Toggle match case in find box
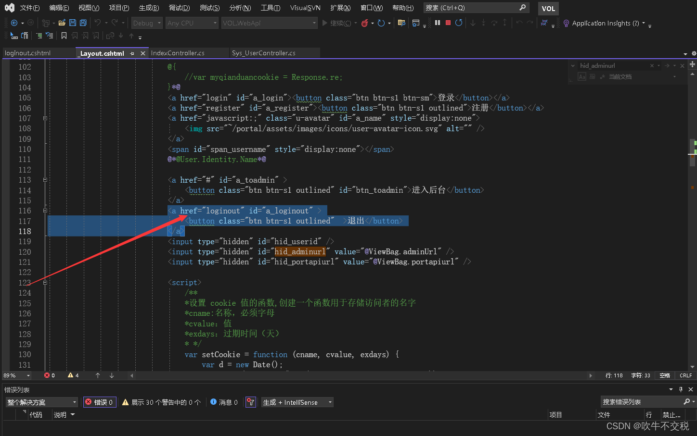 (582, 76)
